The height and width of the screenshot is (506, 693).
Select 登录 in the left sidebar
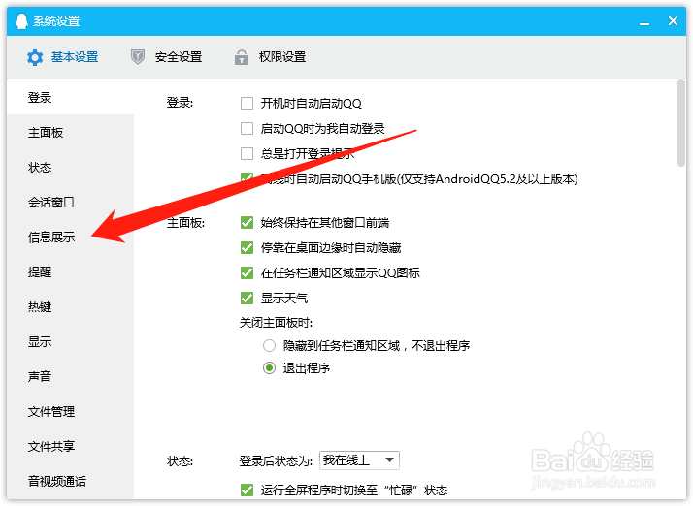point(70,97)
